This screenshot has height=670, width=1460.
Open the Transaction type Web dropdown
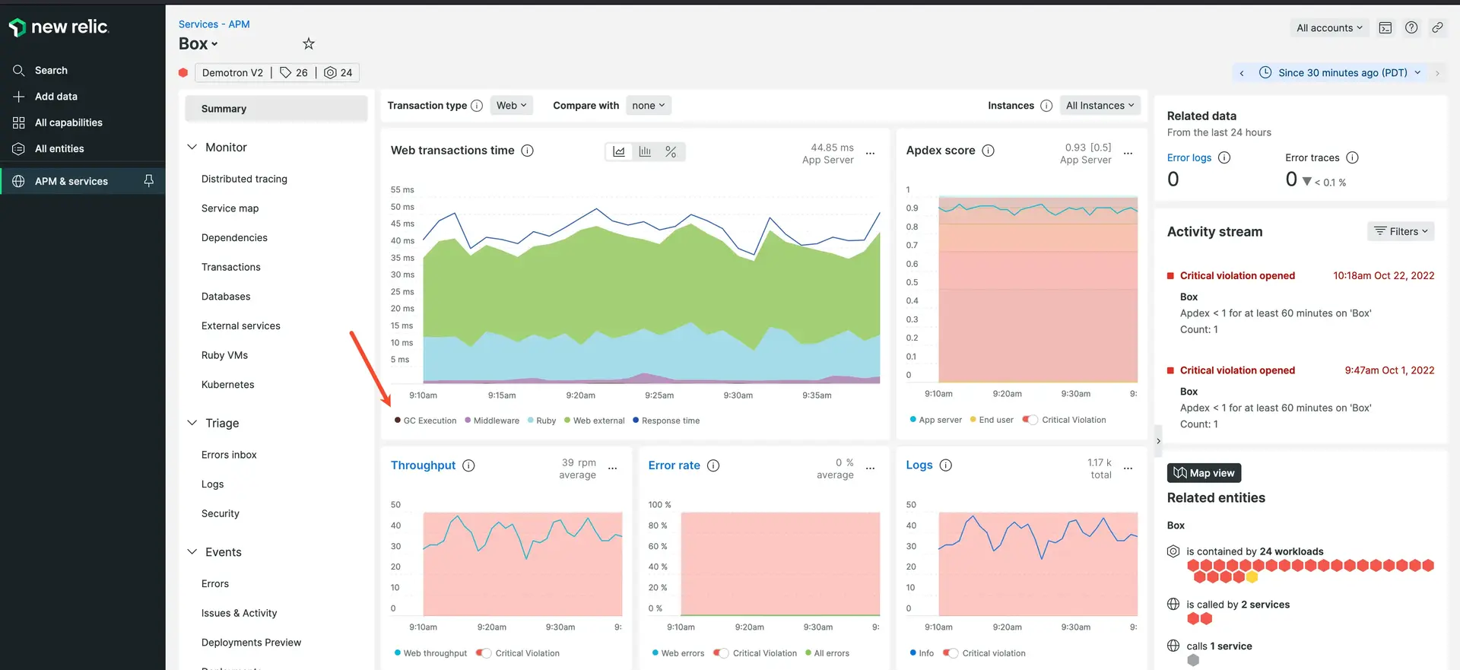pos(511,106)
